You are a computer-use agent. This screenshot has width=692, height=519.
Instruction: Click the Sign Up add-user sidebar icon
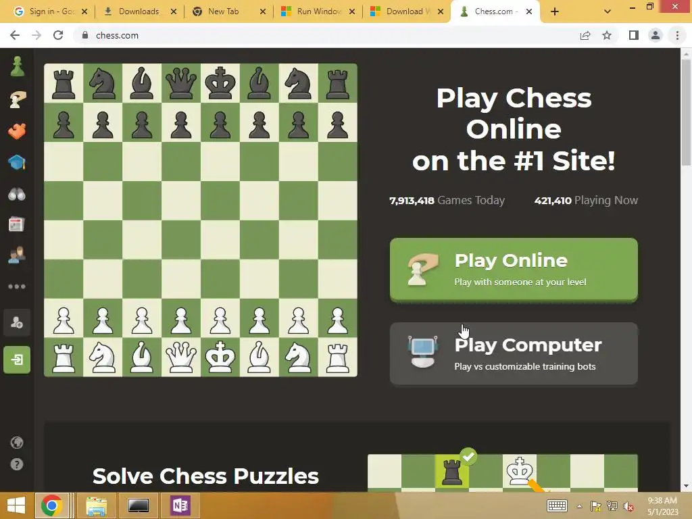pyautogui.click(x=17, y=322)
